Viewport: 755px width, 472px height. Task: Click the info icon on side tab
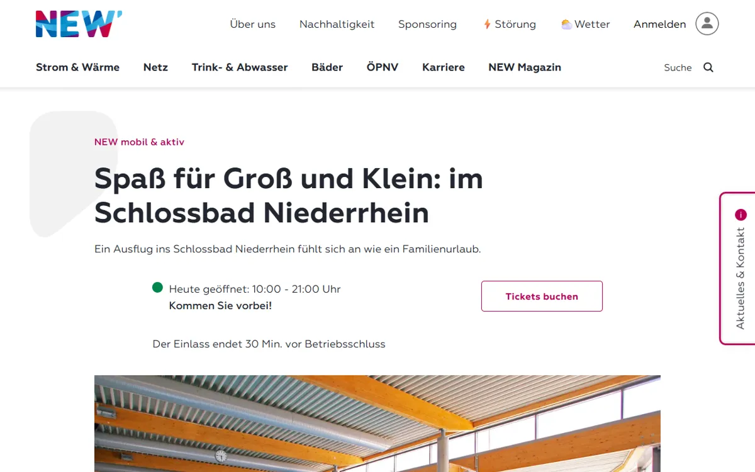click(741, 215)
